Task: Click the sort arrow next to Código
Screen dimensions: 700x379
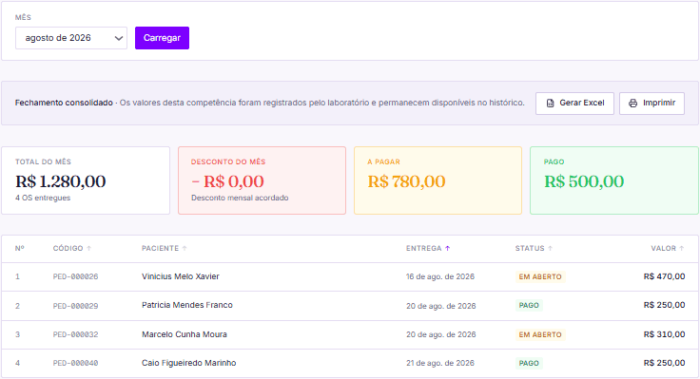Action: point(88,248)
